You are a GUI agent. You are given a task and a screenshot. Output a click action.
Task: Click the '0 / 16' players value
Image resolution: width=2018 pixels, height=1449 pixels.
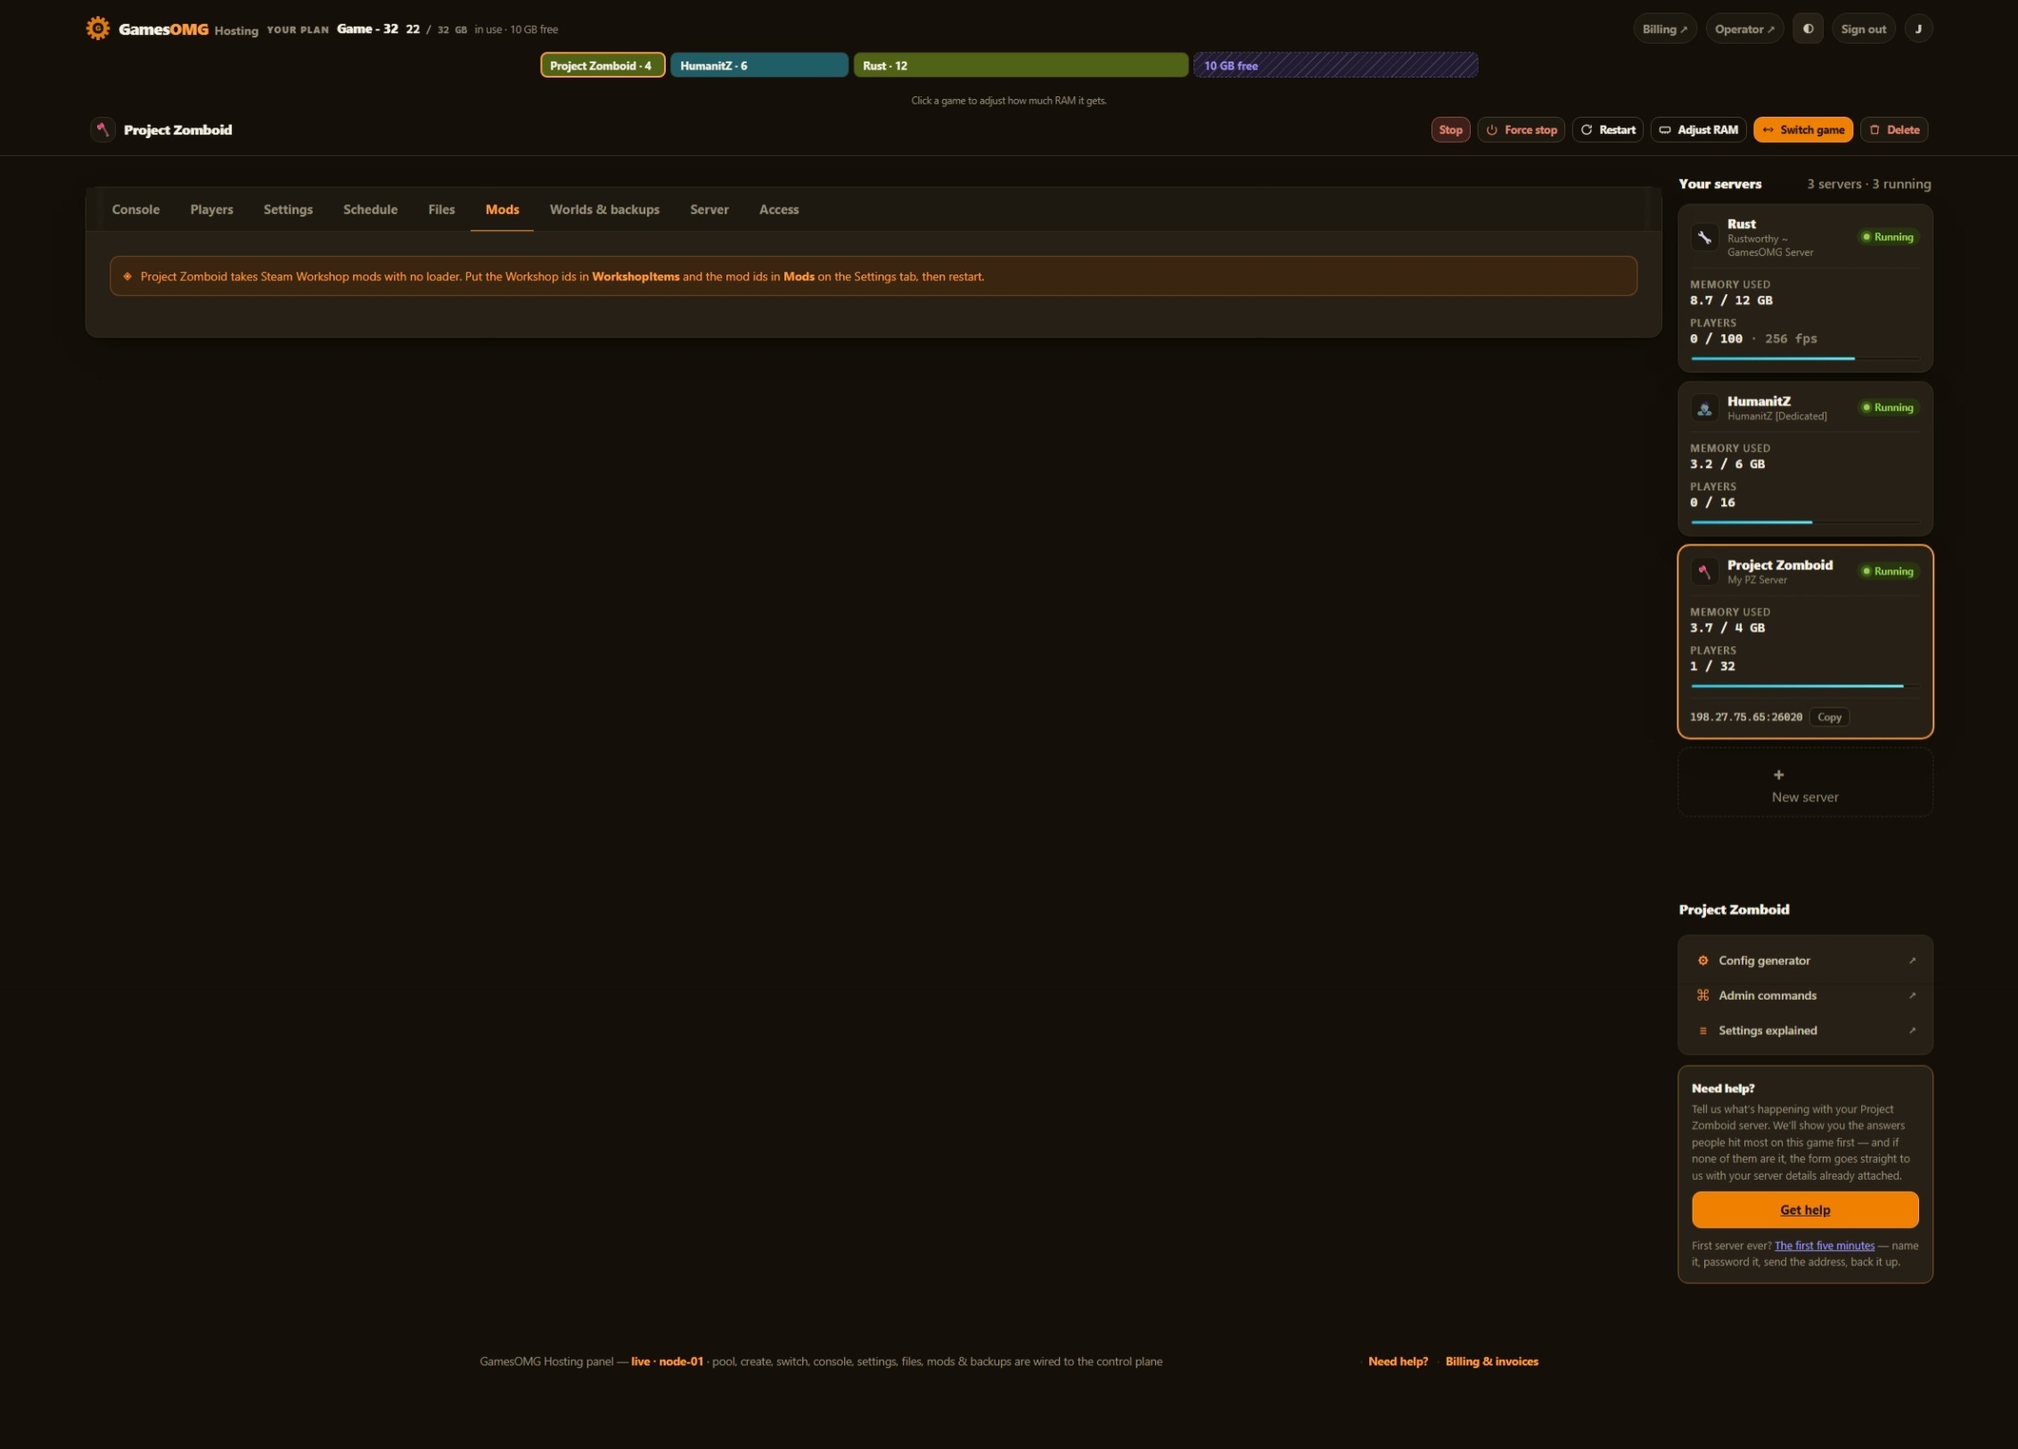[x=1712, y=503]
